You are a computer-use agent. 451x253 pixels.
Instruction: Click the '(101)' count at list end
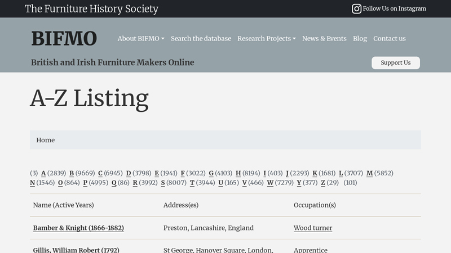pos(350,183)
